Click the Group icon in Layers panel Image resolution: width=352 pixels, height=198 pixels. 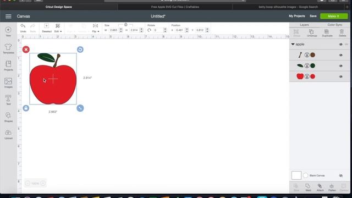[x=296, y=32]
